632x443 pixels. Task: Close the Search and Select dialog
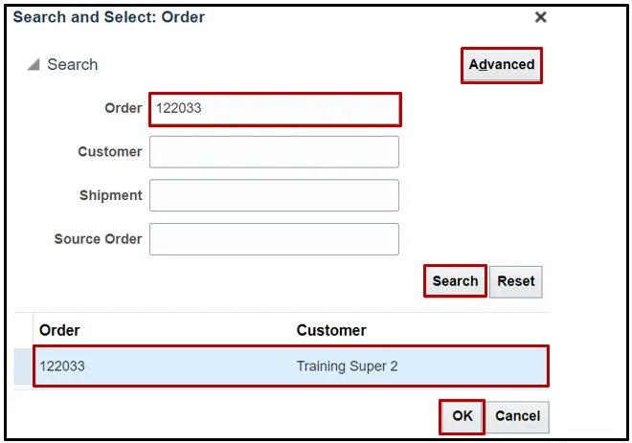[x=540, y=17]
